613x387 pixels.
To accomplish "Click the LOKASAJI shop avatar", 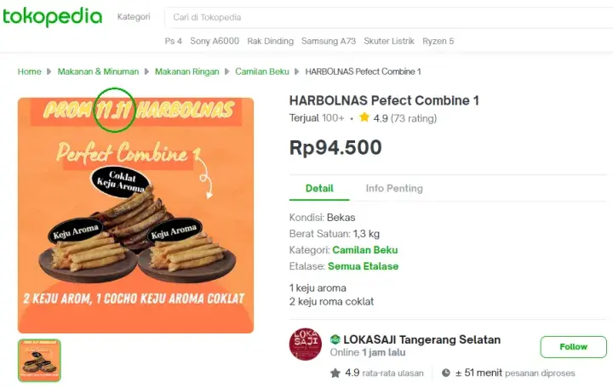I will (306, 344).
